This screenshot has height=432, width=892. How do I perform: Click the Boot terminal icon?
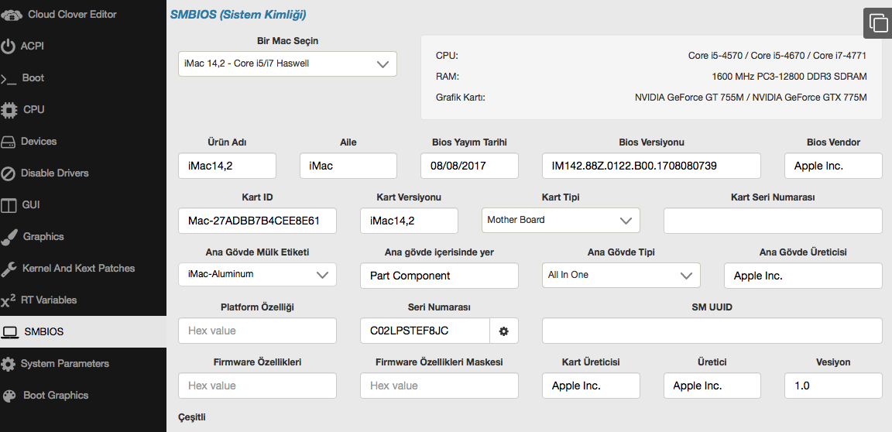[x=9, y=78]
